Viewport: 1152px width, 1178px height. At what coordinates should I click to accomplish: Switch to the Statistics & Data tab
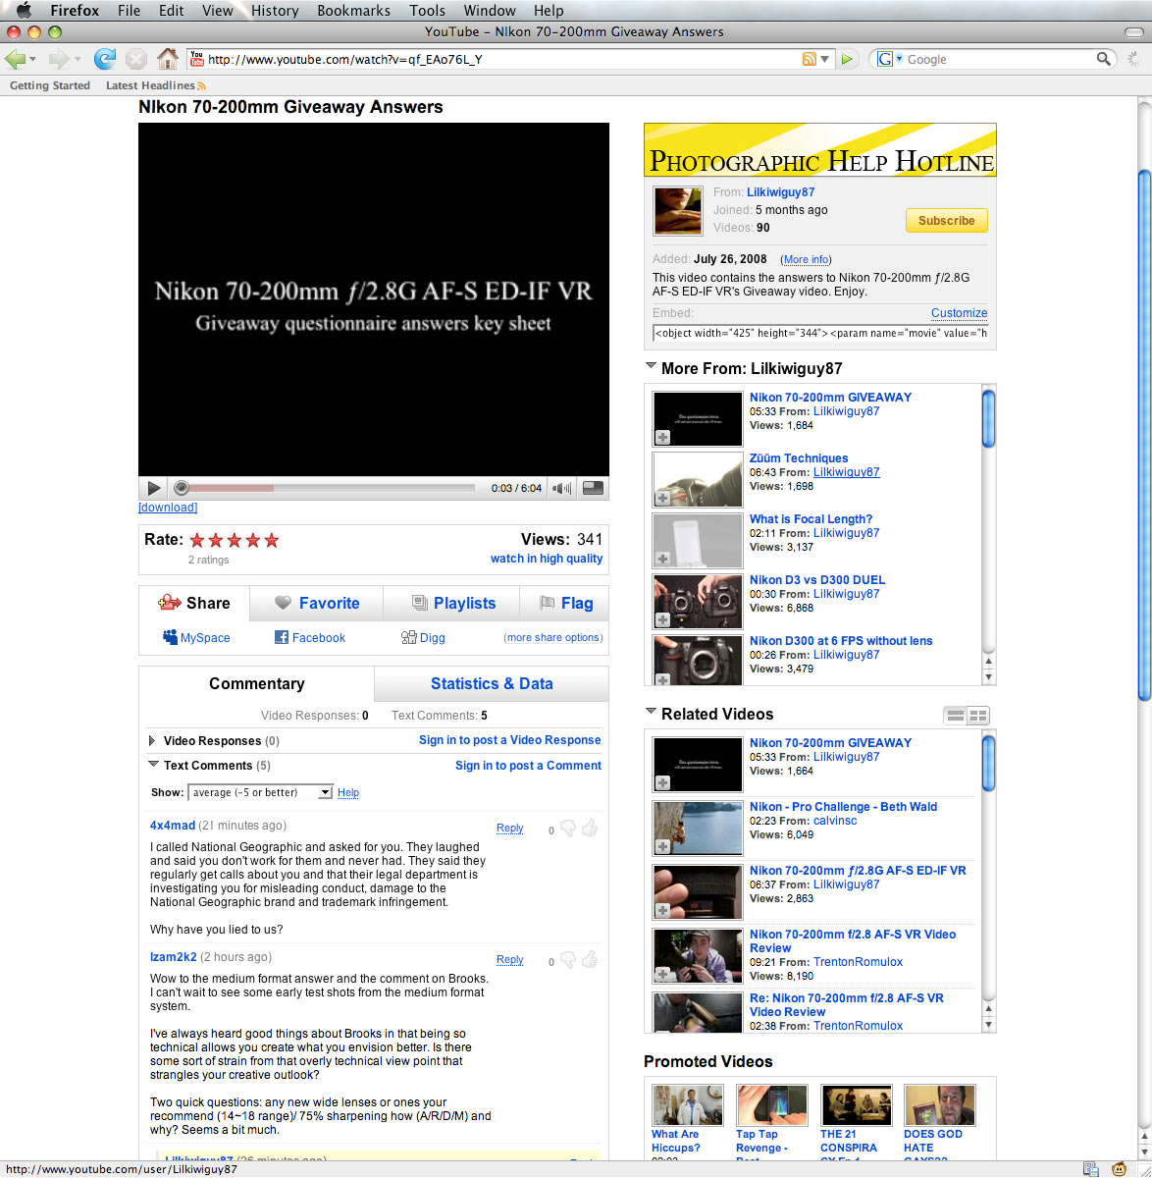click(x=492, y=684)
